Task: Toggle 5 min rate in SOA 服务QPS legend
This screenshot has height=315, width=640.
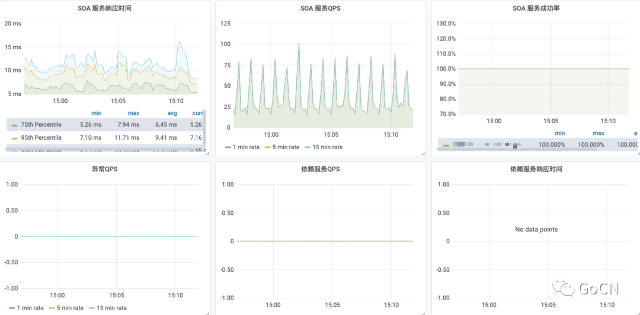Action: pyautogui.click(x=286, y=147)
